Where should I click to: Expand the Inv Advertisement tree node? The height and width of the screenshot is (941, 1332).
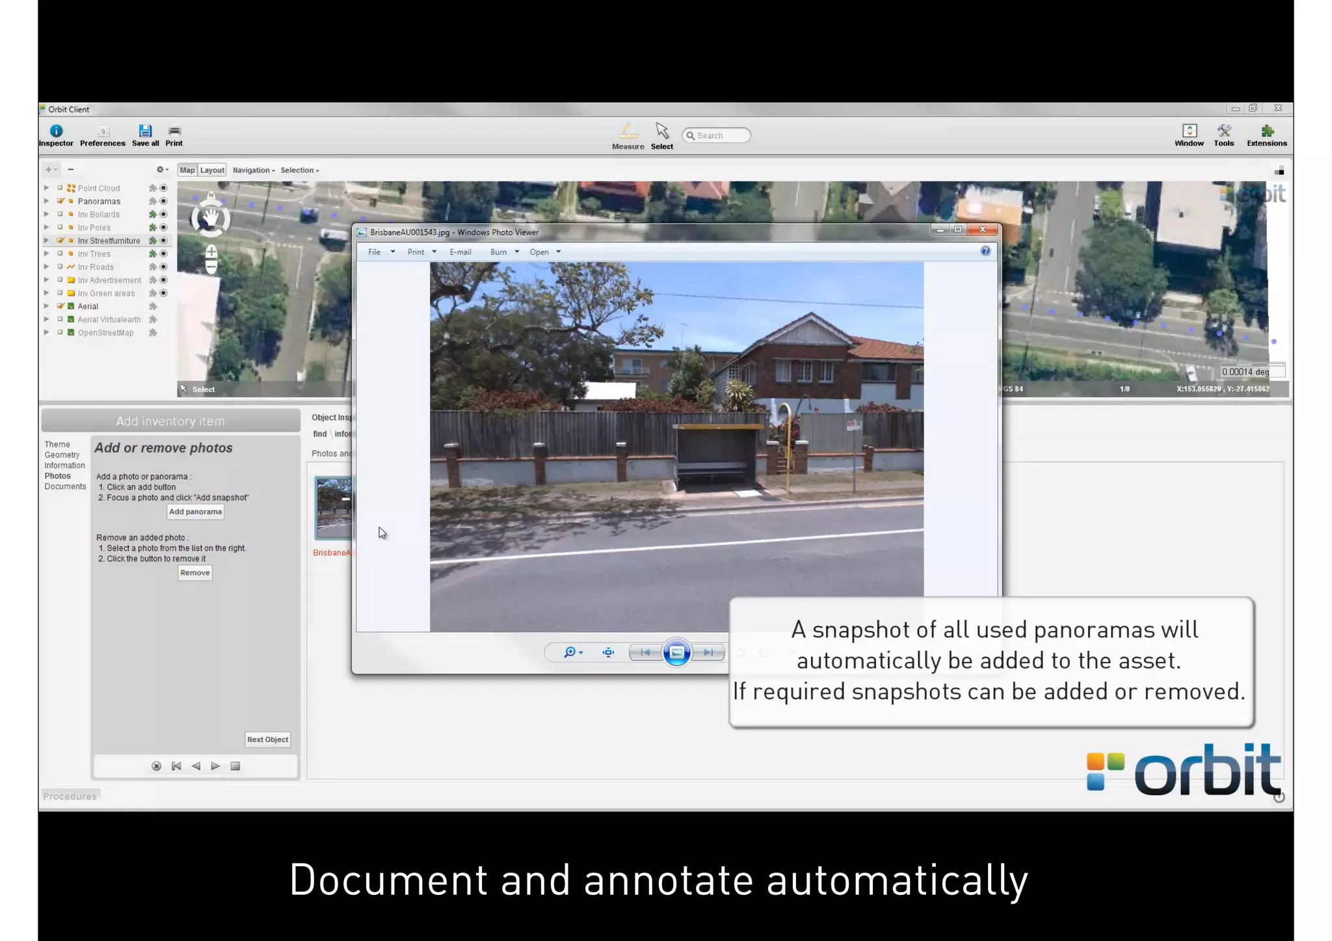(x=47, y=280)
